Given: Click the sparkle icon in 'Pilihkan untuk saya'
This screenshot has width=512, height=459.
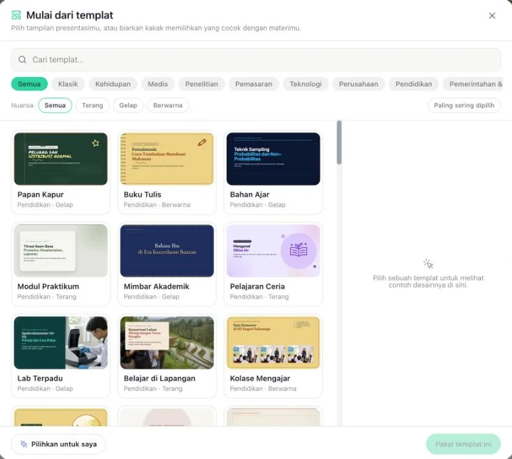Looking at the screenshot, I should point(23,444).
